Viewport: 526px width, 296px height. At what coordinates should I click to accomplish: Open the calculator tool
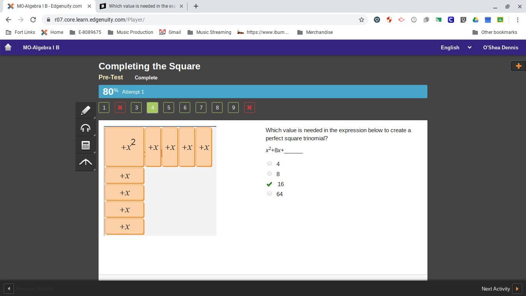tap(85, 145)
